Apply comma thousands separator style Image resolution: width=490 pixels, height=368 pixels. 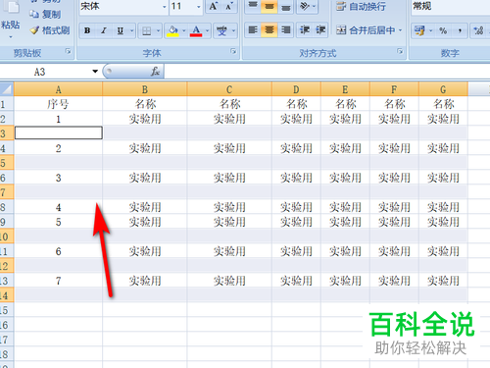[460, 30]
